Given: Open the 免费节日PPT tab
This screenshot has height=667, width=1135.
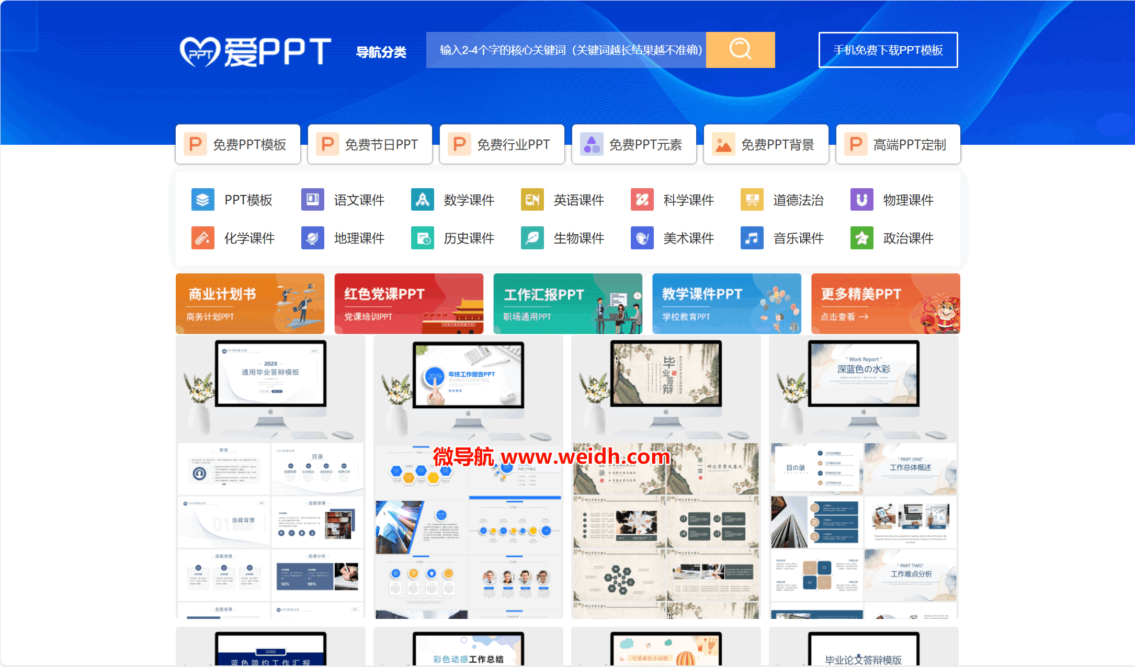Looking at the screenshot, I should 370,144.
